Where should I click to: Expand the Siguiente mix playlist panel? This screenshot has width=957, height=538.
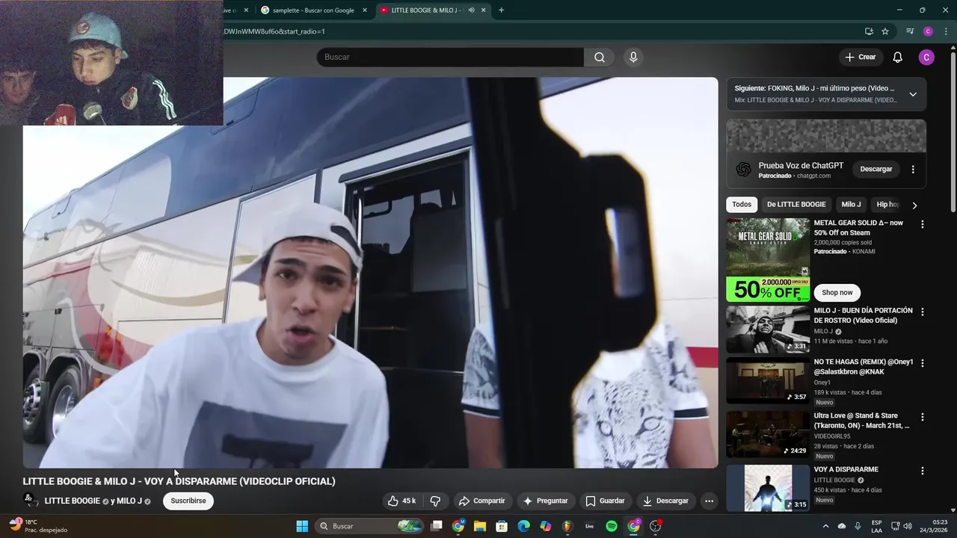[x=913, y=94]
